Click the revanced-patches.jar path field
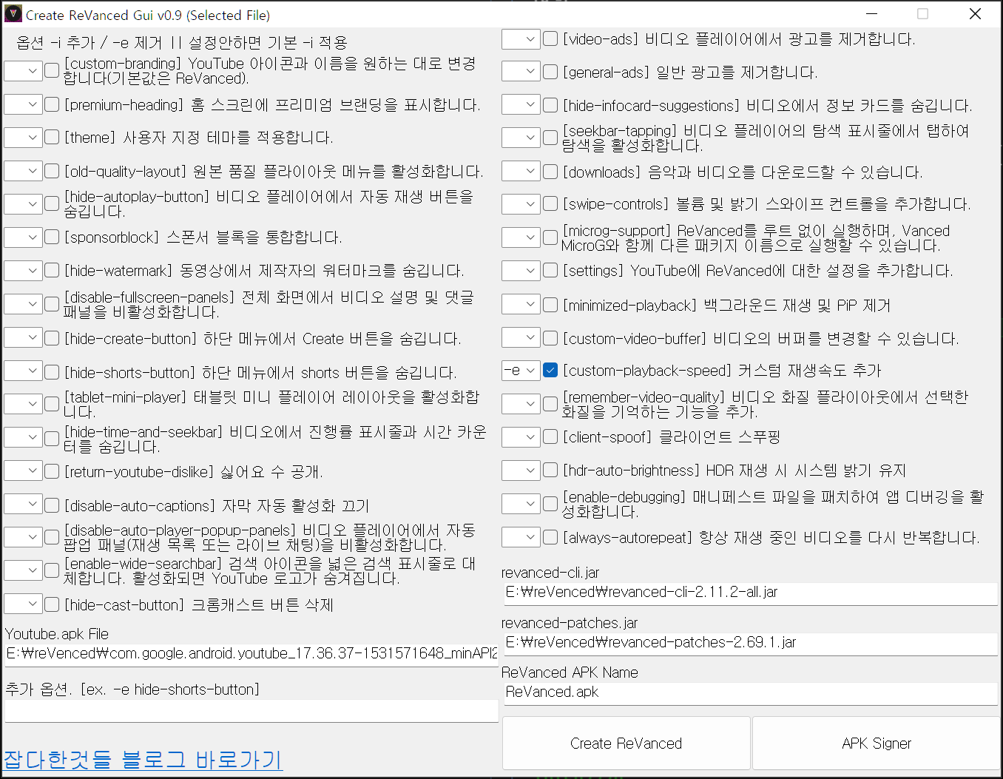 pyautogui.click(x=750, y=643)
